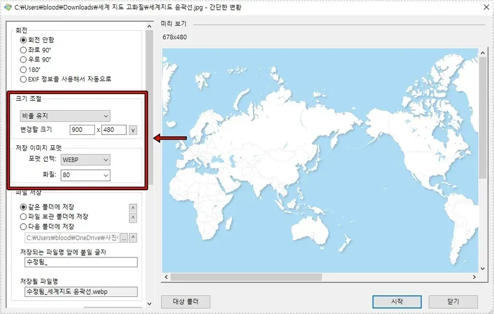Click the 시작 button

[x=397, y=302]
